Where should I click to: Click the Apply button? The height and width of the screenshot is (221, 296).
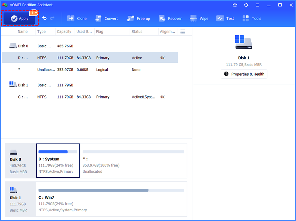pos(19,18)
